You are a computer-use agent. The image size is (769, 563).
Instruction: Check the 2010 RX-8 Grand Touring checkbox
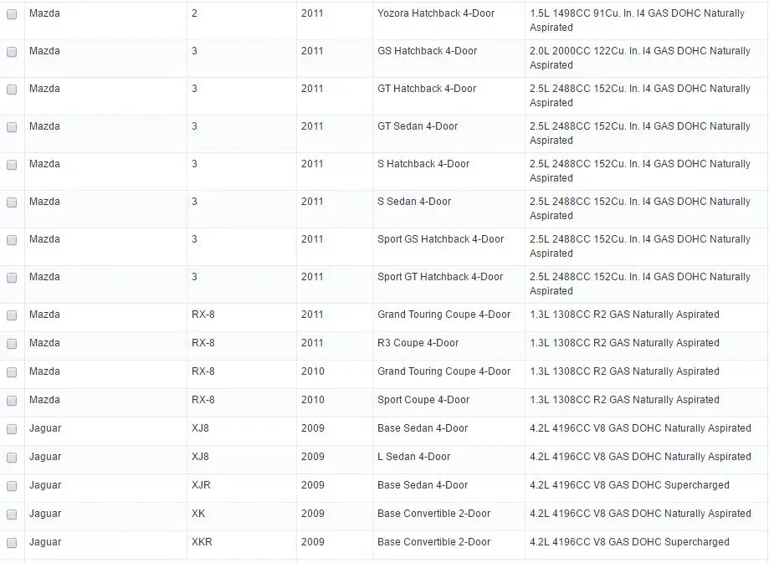coord(12,372)
